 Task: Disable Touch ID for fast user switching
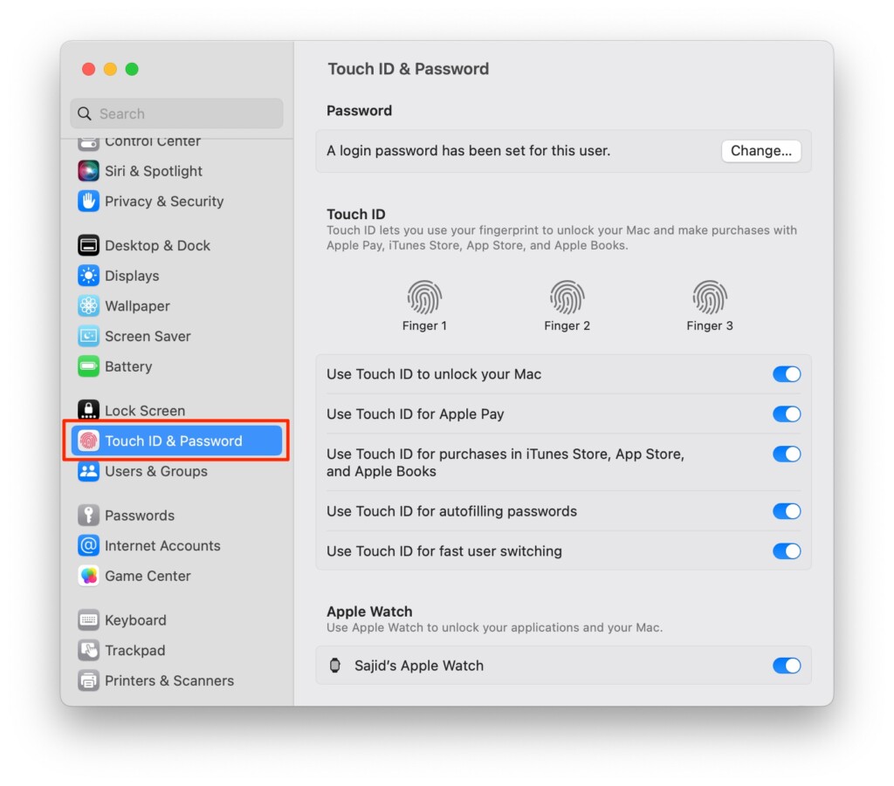coord(787,550)
